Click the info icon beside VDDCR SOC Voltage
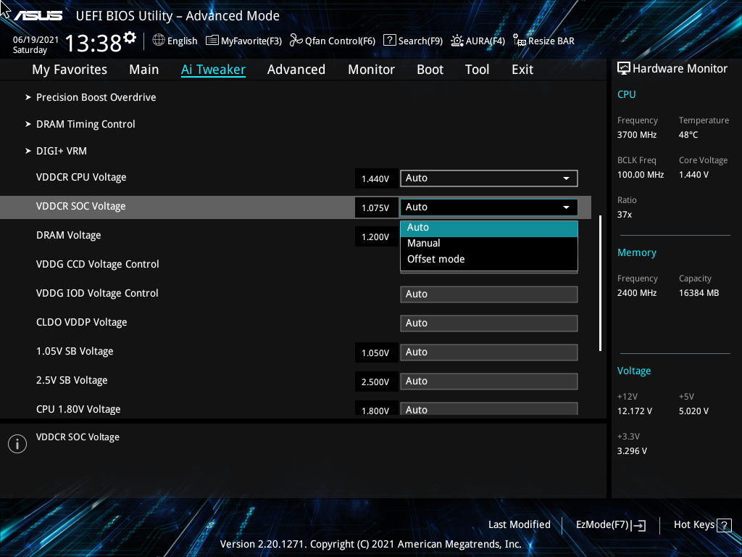Viewport: 742px width, 557px height. tap(17, 443)
